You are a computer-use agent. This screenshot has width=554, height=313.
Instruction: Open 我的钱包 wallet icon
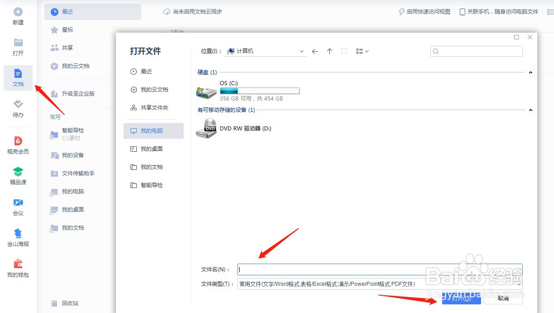tap(18, 269)
